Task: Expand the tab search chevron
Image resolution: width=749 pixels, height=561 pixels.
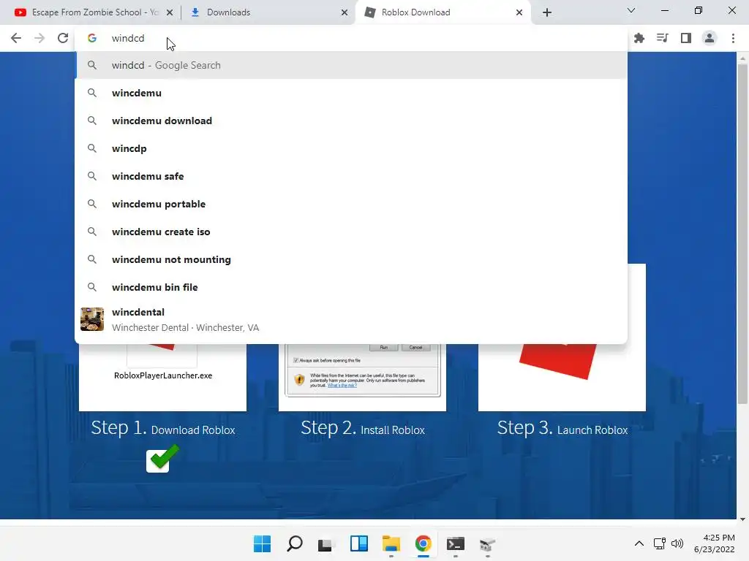Action: pyautogui.click(x=631, y=10)
